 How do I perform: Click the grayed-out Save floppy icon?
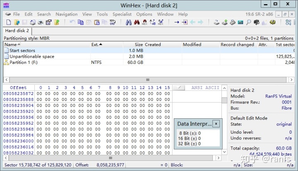24,22
